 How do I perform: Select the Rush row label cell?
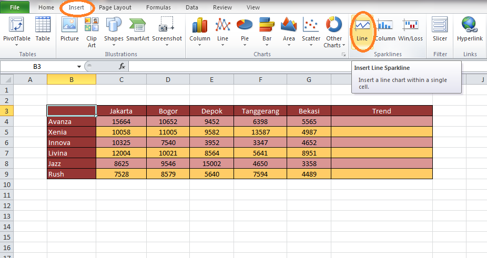[72, 174]
